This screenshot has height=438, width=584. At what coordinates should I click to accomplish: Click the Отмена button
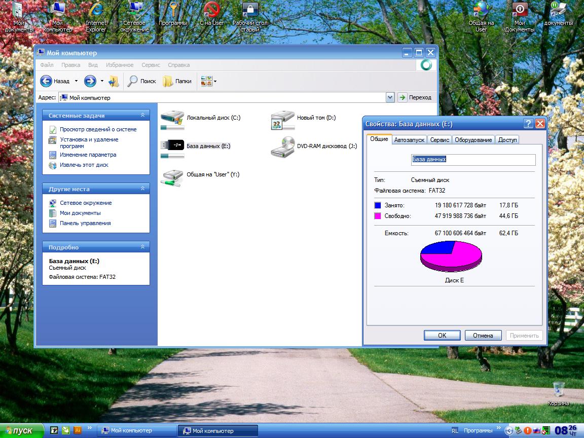(483, 335)
